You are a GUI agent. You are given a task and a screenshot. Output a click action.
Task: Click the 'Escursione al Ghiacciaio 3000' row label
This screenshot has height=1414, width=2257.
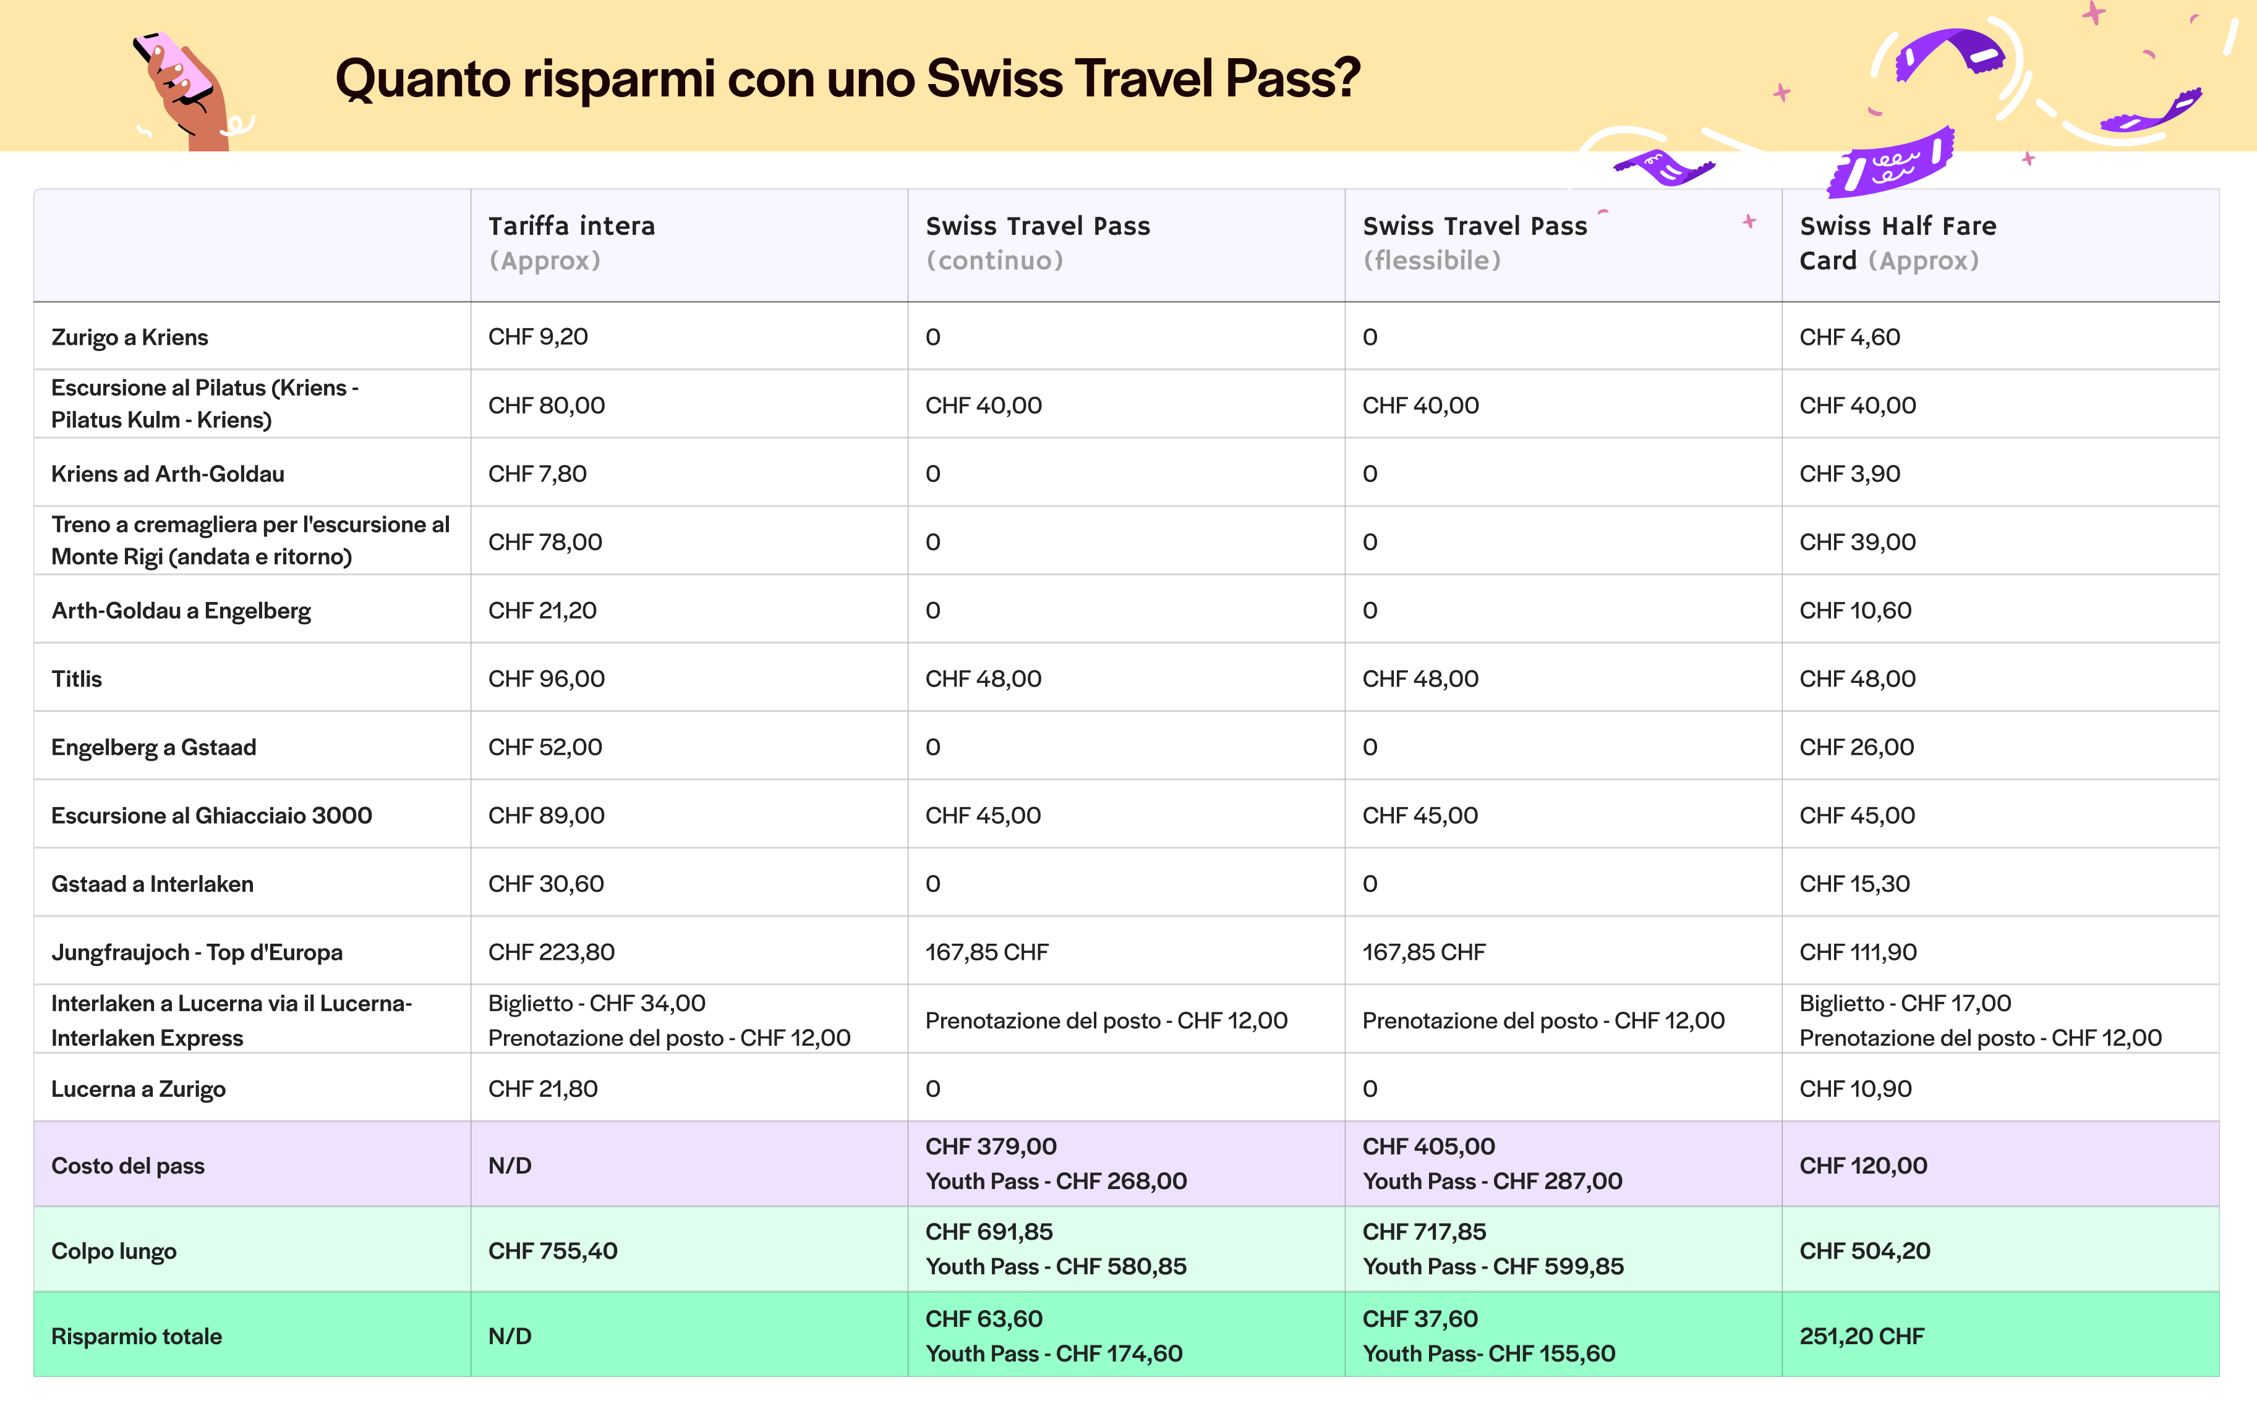(x=211, y=816)
